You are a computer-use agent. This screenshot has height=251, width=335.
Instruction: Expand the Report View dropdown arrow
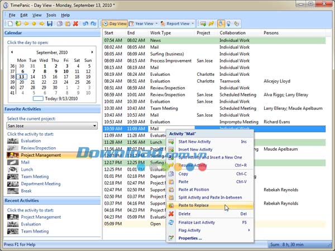point(193,24)
